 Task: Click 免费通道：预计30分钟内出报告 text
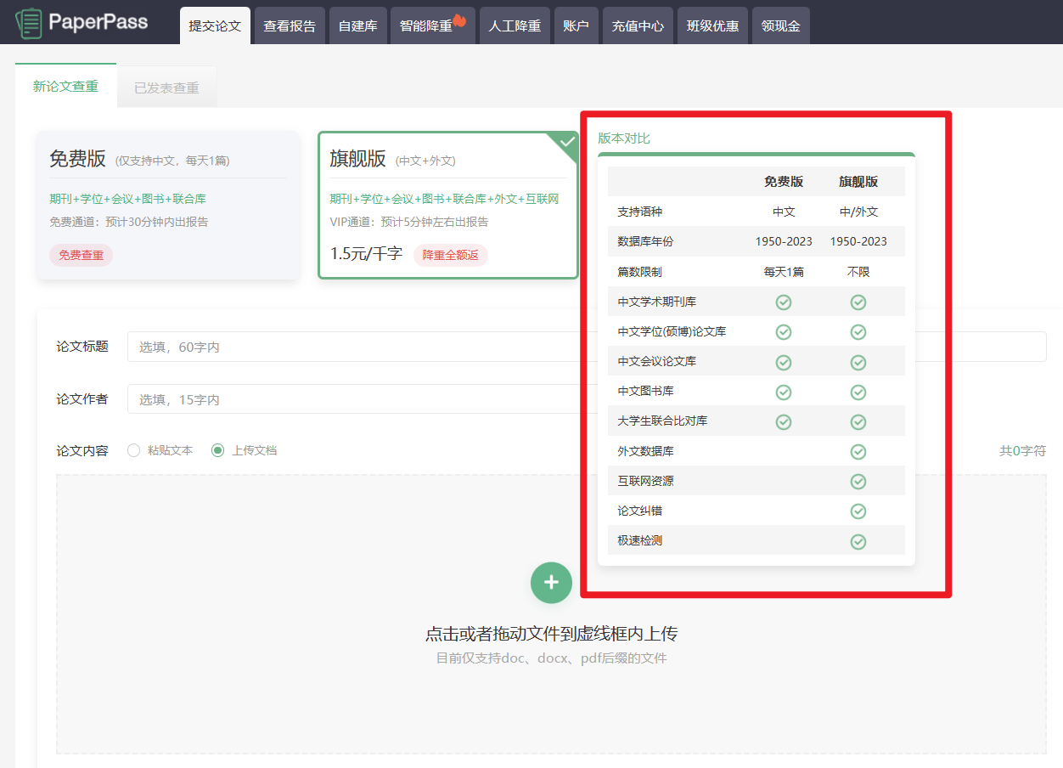[x=129, y=222]
